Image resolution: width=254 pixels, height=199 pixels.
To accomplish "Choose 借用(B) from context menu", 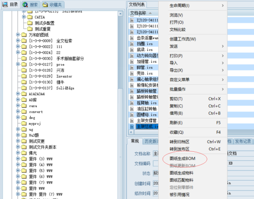I will tap(176, 113).
